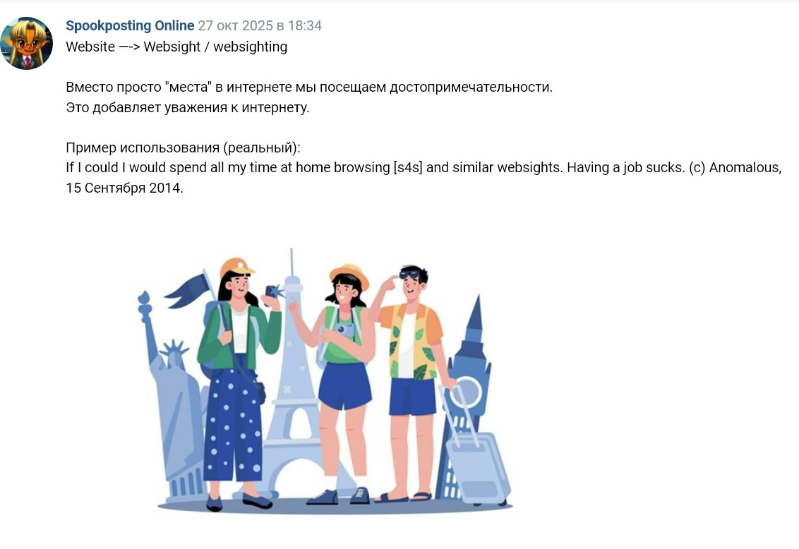This screenshot has width=799, height=549.
Task: Open the Spookposting Online author link
Action: point(130,26)
